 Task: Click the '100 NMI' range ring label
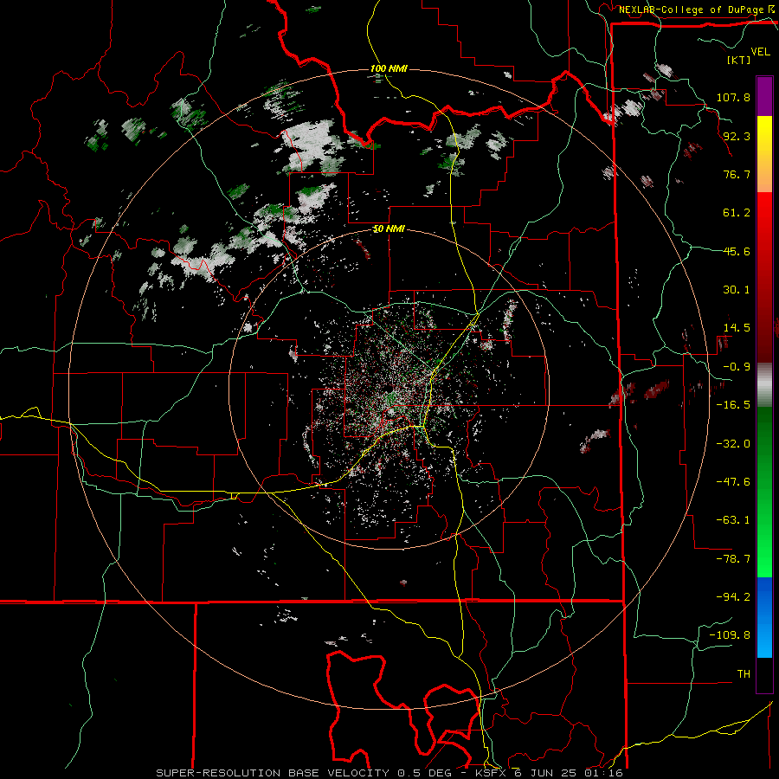click(389, 68)
